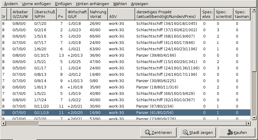Select row Schlachtschiff (24/160/23/1196)
258x140 pixels.
click(126, 49)
